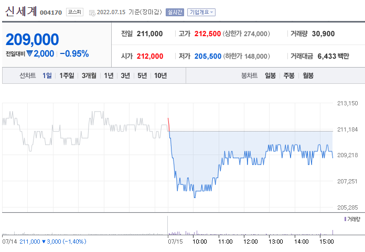Viewport: 365px width, 252px height.
Task: Select the 3년 chart range
Action: pos(125,75)
